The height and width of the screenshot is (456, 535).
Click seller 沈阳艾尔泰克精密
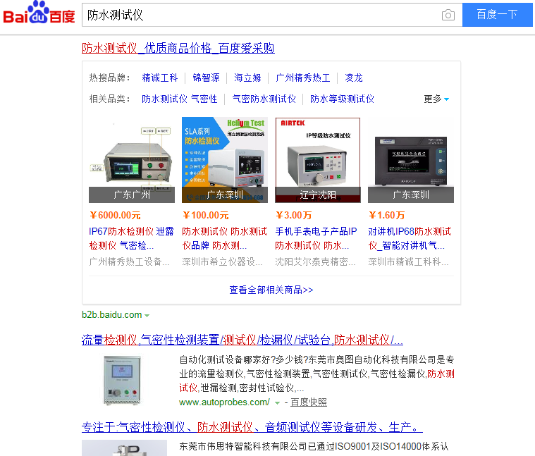click(x=316, y=261)
